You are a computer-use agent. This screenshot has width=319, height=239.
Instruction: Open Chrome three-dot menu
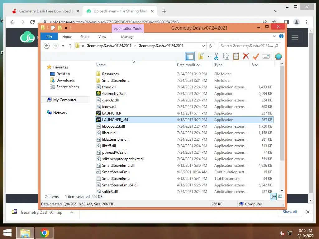(307, 22)
